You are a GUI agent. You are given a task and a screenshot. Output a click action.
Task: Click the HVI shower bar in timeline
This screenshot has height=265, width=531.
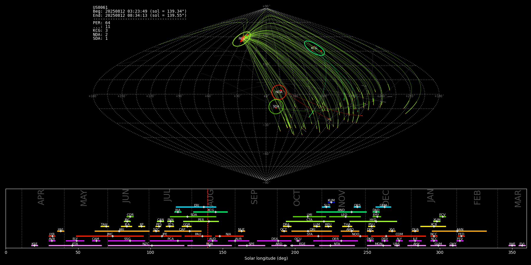pyautogui.click(x=61, y=231)
